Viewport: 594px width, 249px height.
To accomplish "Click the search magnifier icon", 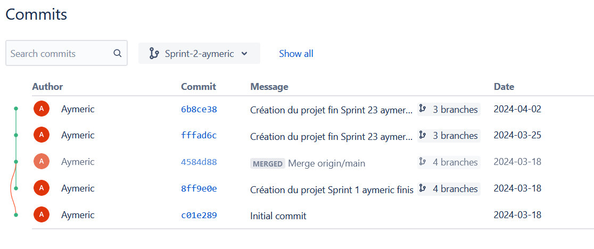I will [117, 53].
